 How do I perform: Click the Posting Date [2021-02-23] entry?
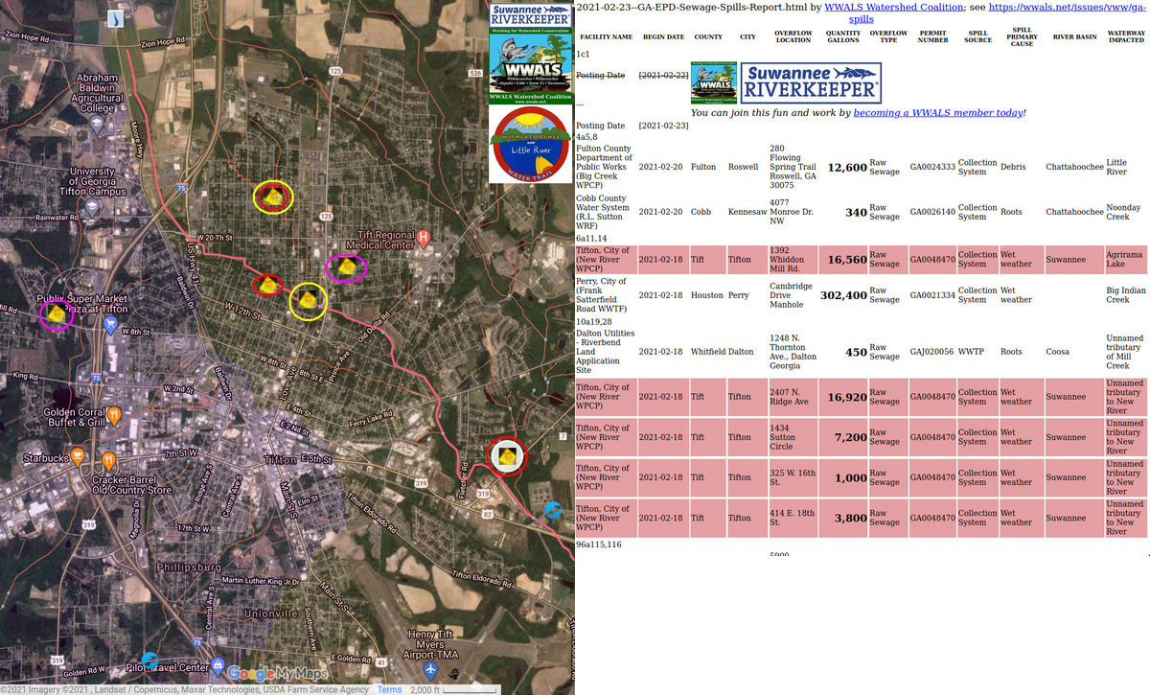[632, 126]
